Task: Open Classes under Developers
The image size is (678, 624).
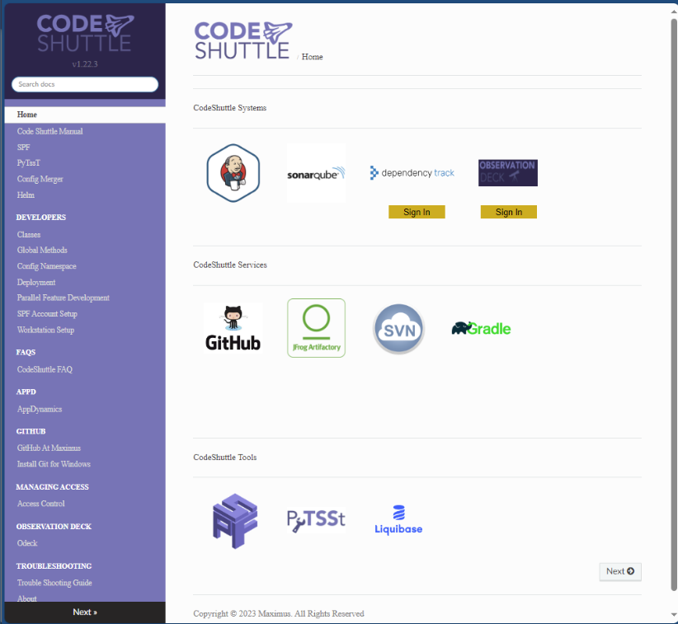Action: tap(29, 235)
